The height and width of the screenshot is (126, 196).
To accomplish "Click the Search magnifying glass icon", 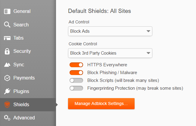I will pyautogui.click(x=7, y=25).
